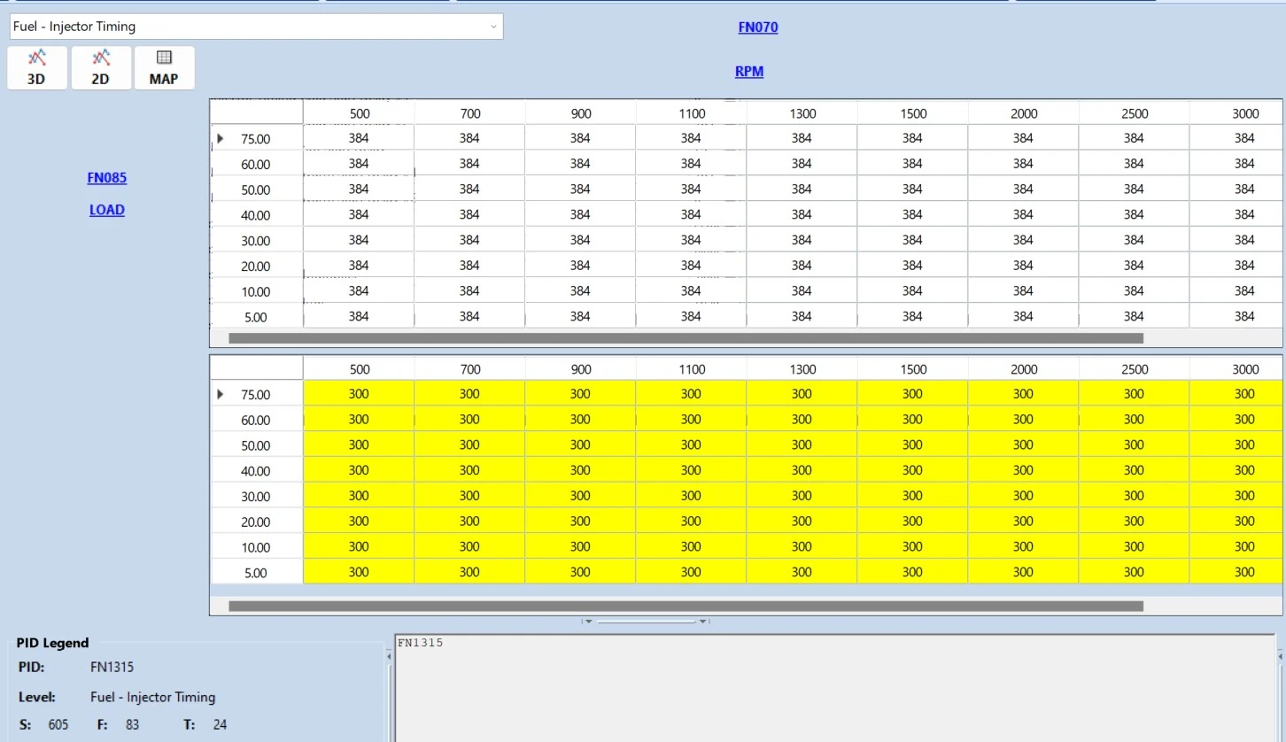This screenshot has width=1286, height=742.
Task: Select the 1300 RPM column header in the yellow table
Action: coord(802,369)
